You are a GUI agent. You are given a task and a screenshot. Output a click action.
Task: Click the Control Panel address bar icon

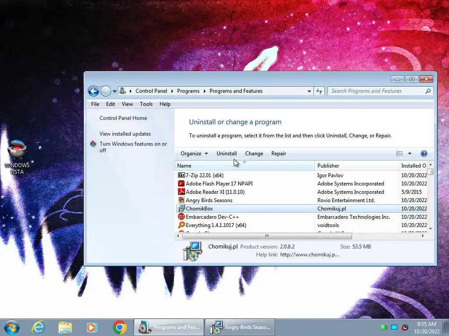123,91
